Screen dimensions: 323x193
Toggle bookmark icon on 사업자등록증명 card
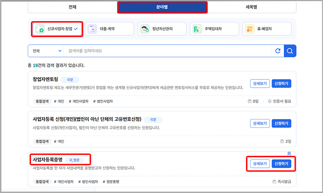coord(289,153)
